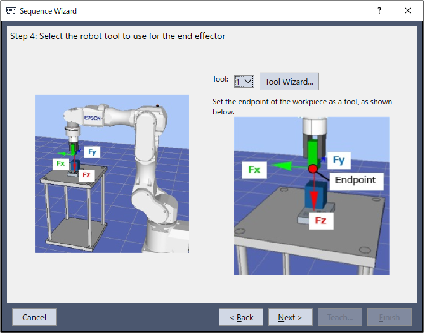Image resolution: width=424 pixels, height=333 pixels.
Task: Click the blue Fy label in close-up image
Action: [338, 160]
